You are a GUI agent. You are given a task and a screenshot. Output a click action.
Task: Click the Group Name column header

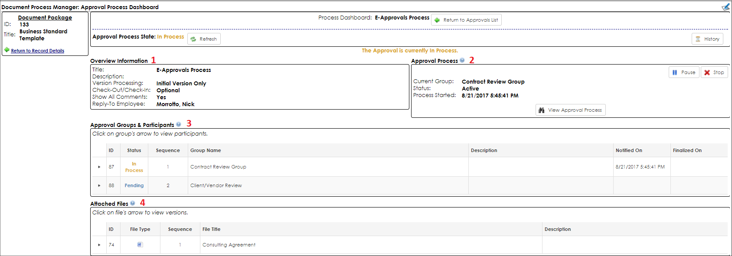tap(206, 150)
